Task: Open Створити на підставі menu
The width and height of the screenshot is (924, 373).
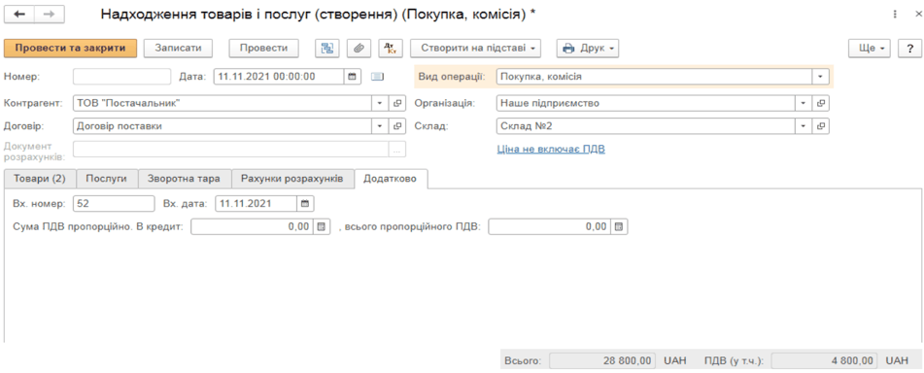Action: click(475, 49)
